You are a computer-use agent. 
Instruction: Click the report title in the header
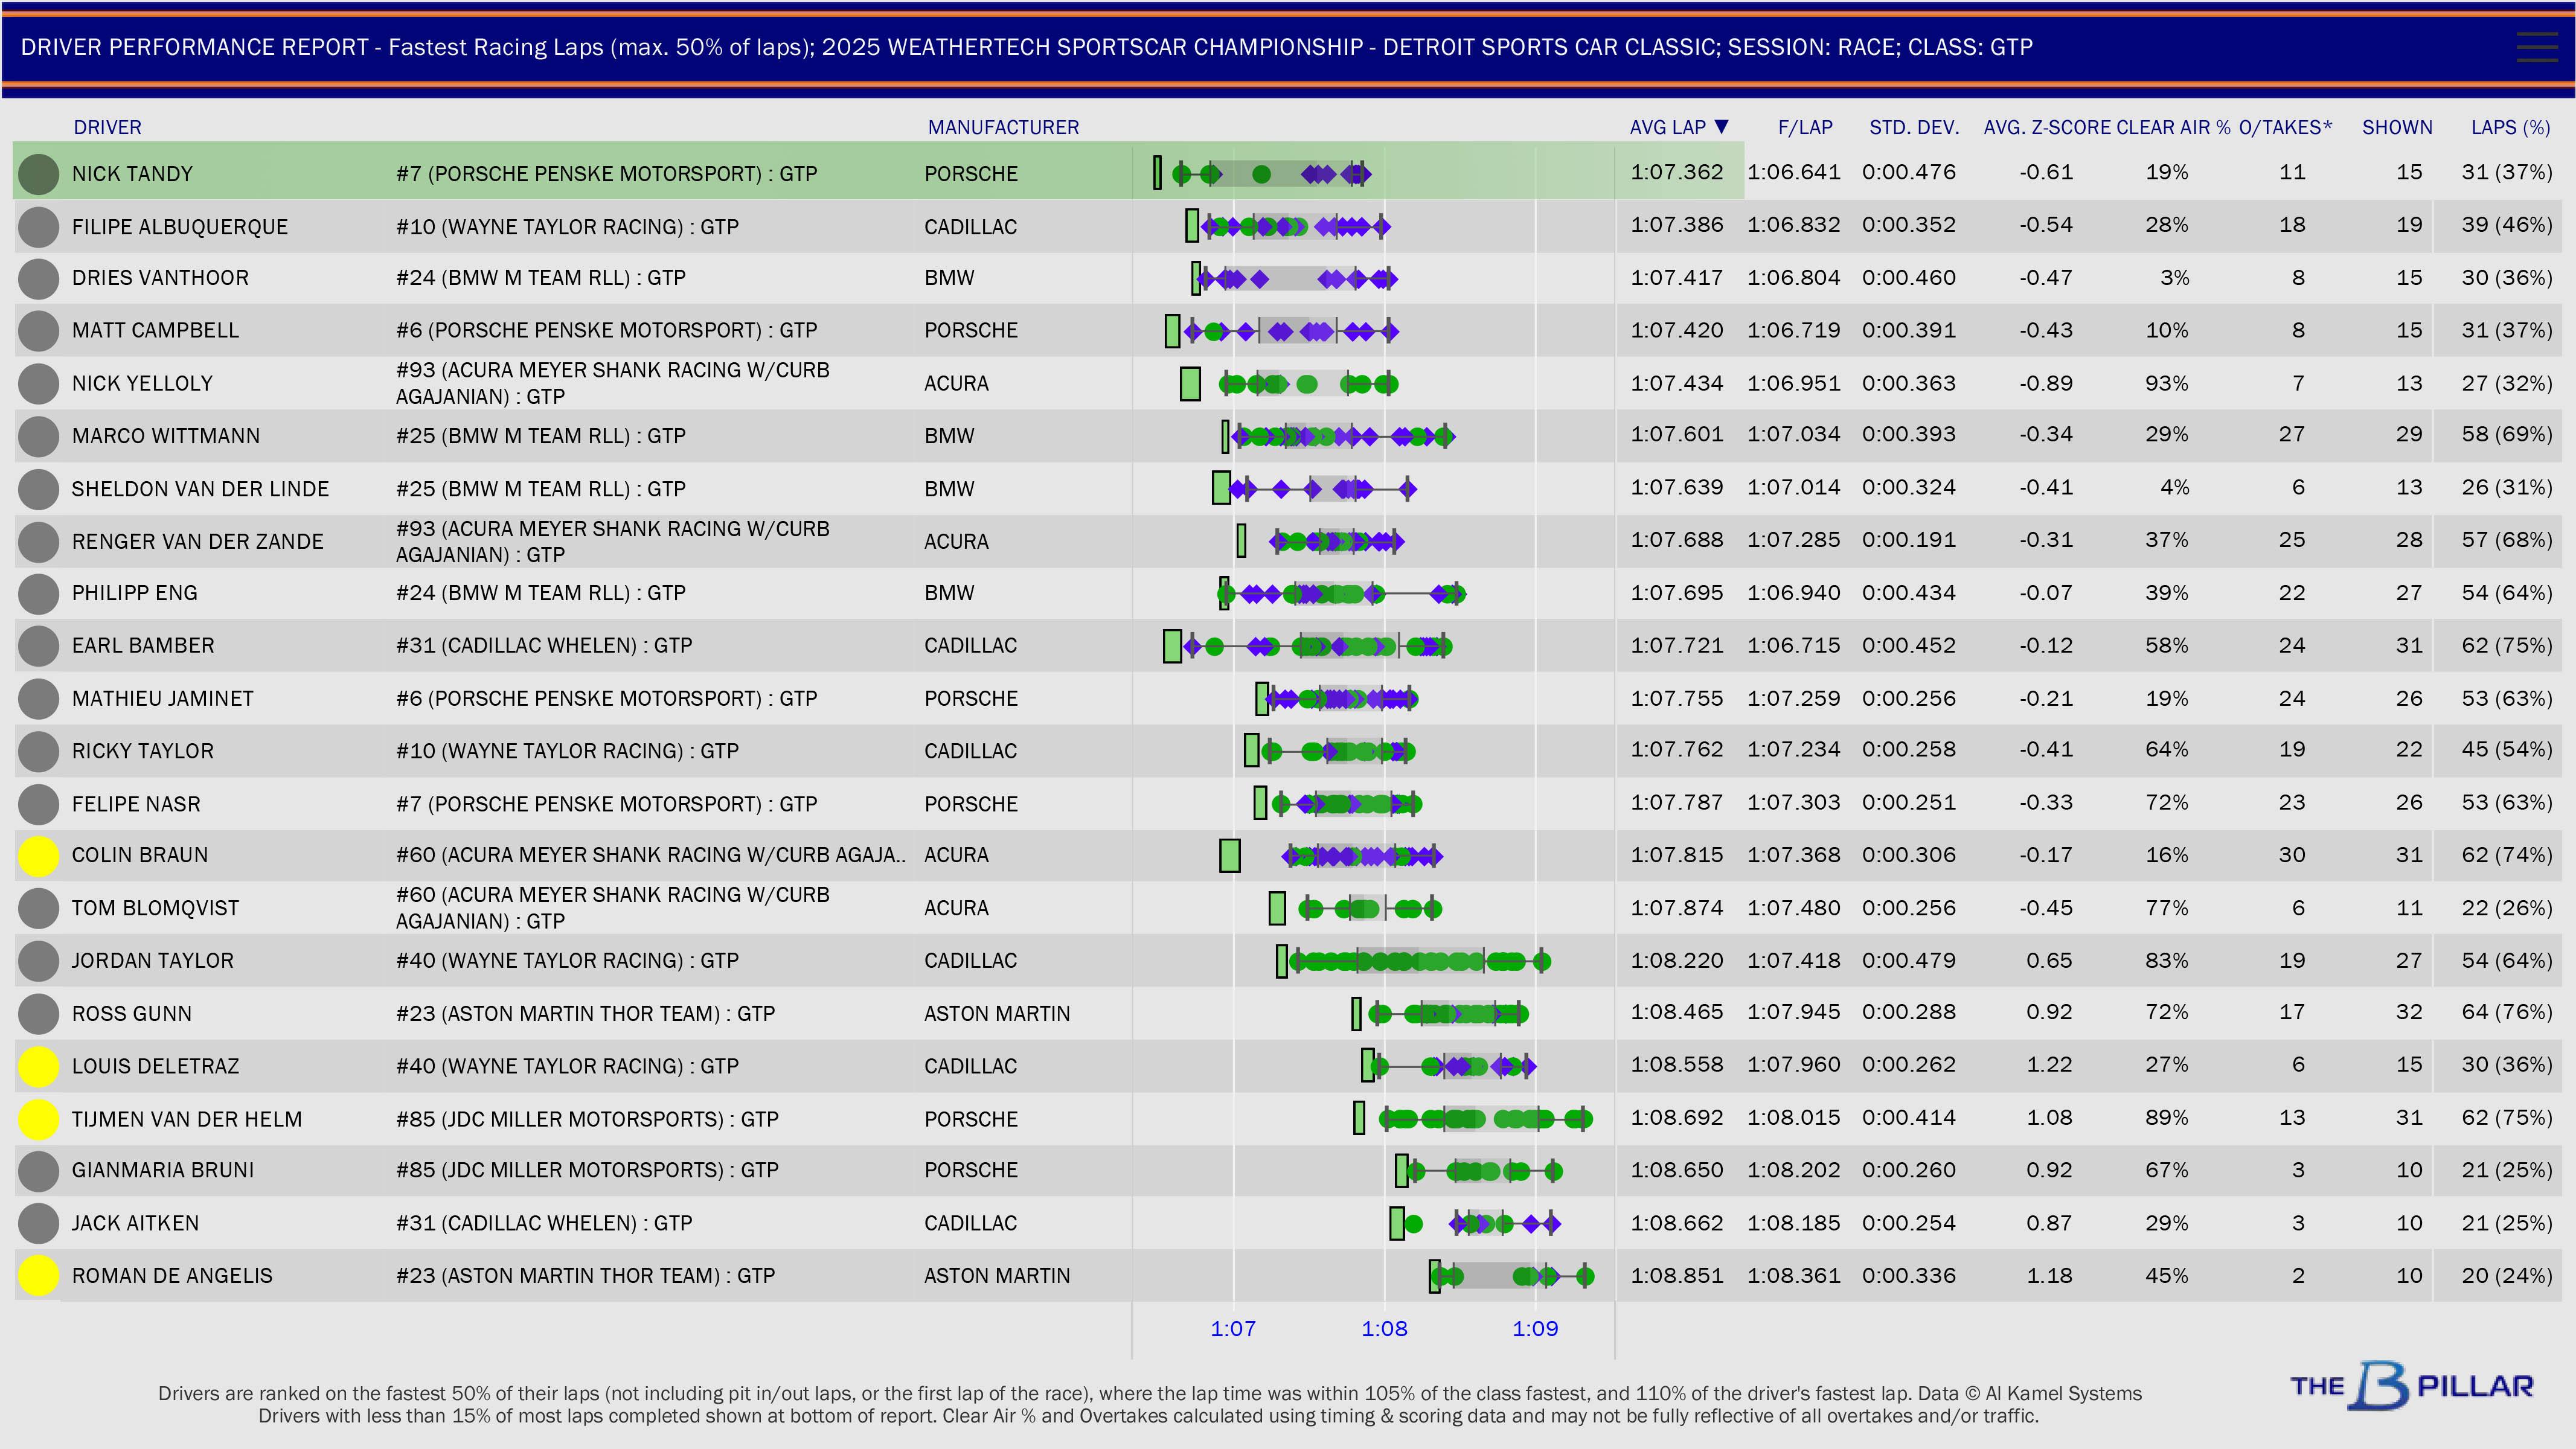click(x=1026, y=47)
